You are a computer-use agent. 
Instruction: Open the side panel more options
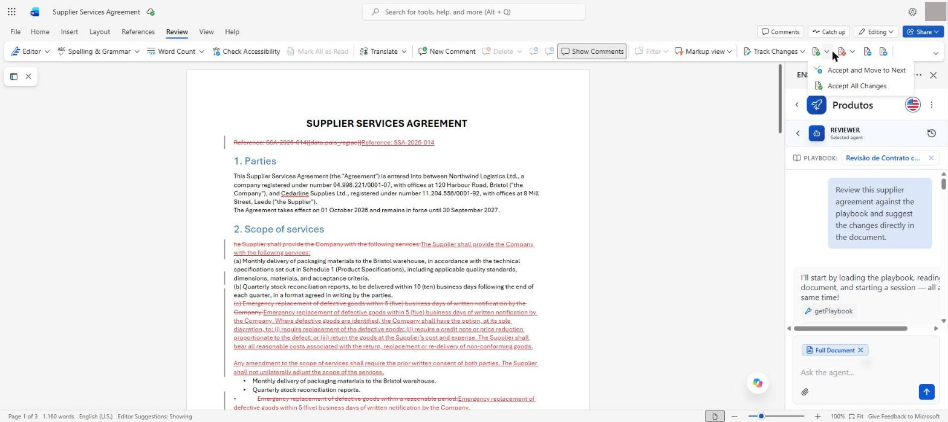click(918, 75)
